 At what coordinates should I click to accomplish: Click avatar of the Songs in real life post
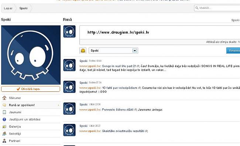(x=69, y=65)
